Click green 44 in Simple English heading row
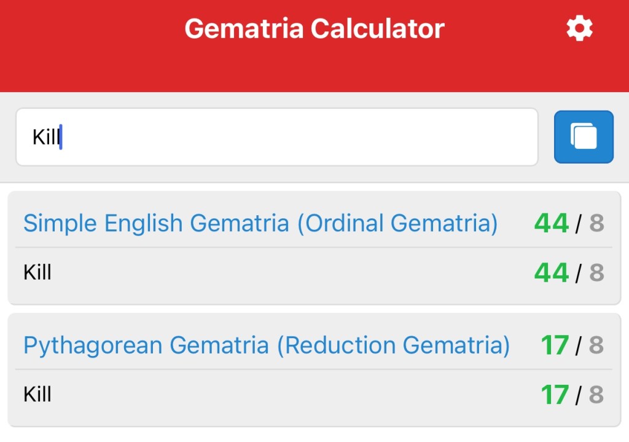629x442 pixels. click(552, 224)
